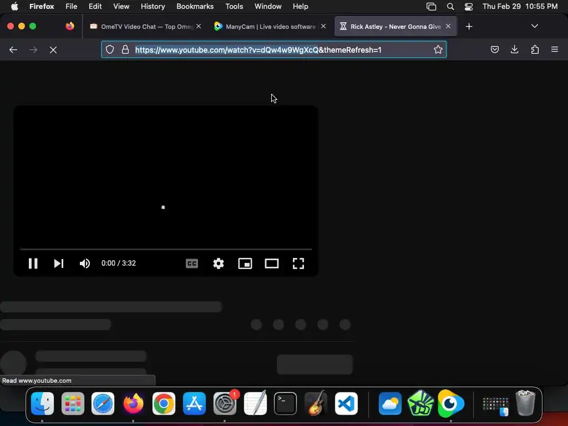
Task: Click the Stage Manager menu bar icon
Action: tap(431, 7)
